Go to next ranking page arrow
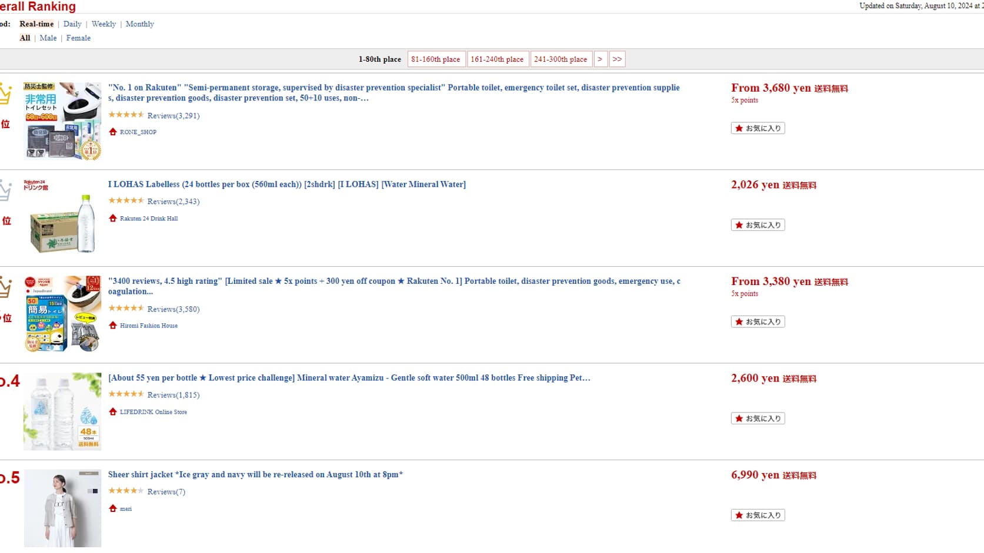Image resolution: width=984 pixels, height=553 pixels. [x=600, y=59]
